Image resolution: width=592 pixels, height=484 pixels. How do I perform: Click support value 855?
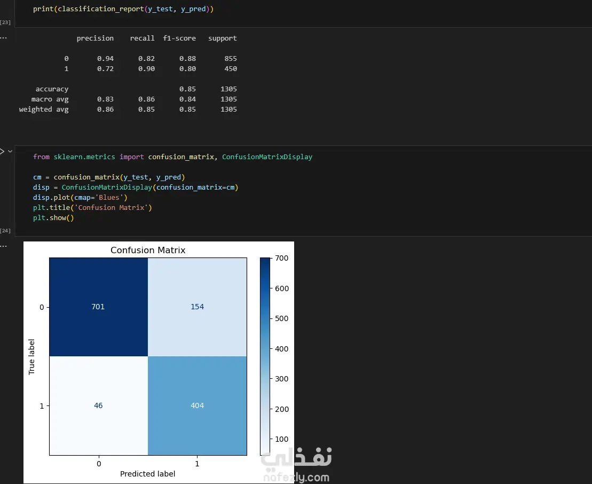click(x=231, y=59)
